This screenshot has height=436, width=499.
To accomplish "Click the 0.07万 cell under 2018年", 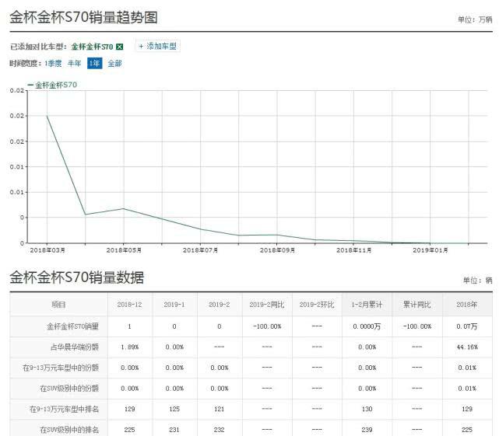I will [x=467, y=326].
